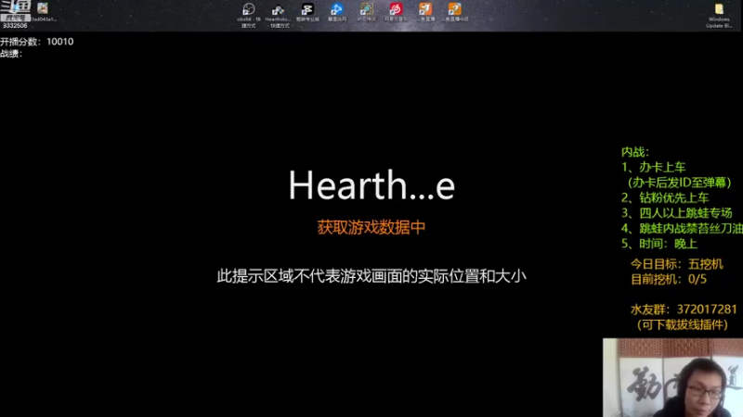Open the Hearthsto... shortcut desktop icon
Image resolution: width=743 pixels, height=417 pixels.
click(278, 15)
